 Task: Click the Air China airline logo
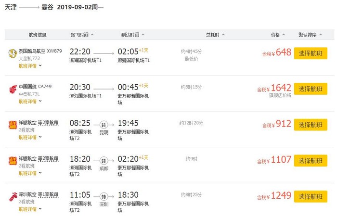(x=12, y=90)
